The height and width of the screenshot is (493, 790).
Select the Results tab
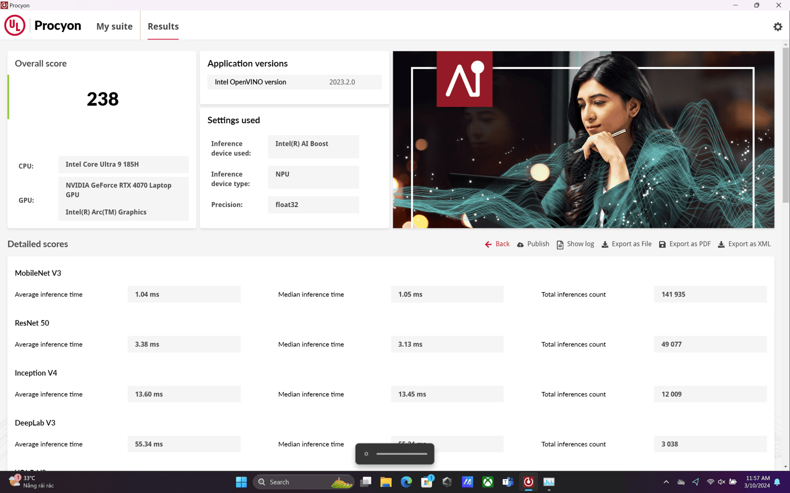pyautogui.click(x=163, y=26)
